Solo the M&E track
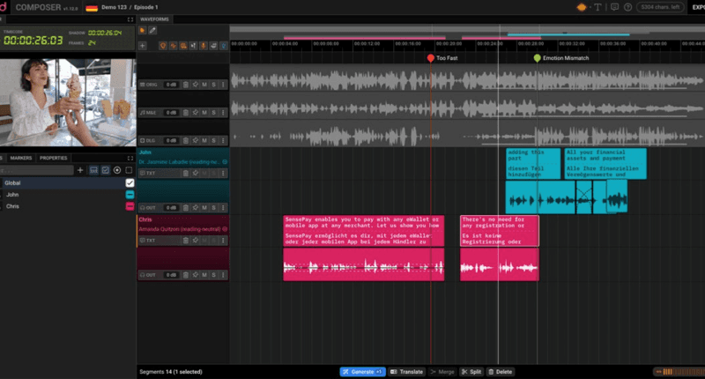Image resolution: width=705 pixels, height=379 pixels. click(x=213, y=112)
